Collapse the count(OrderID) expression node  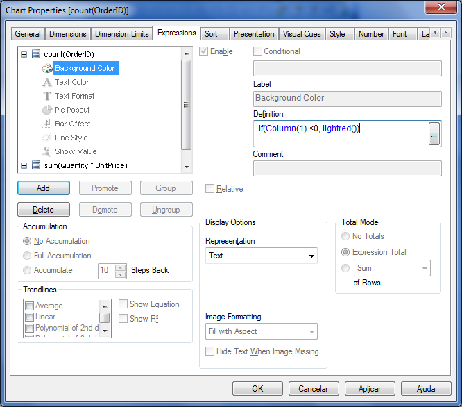24,54
